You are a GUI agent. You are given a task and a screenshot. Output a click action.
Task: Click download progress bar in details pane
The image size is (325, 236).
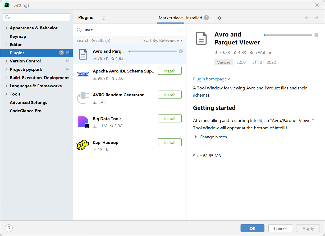click(288, 35)
